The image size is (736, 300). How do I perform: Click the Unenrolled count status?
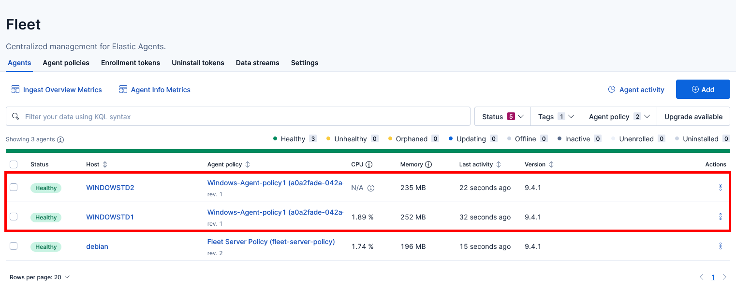[x=638, y=139]
